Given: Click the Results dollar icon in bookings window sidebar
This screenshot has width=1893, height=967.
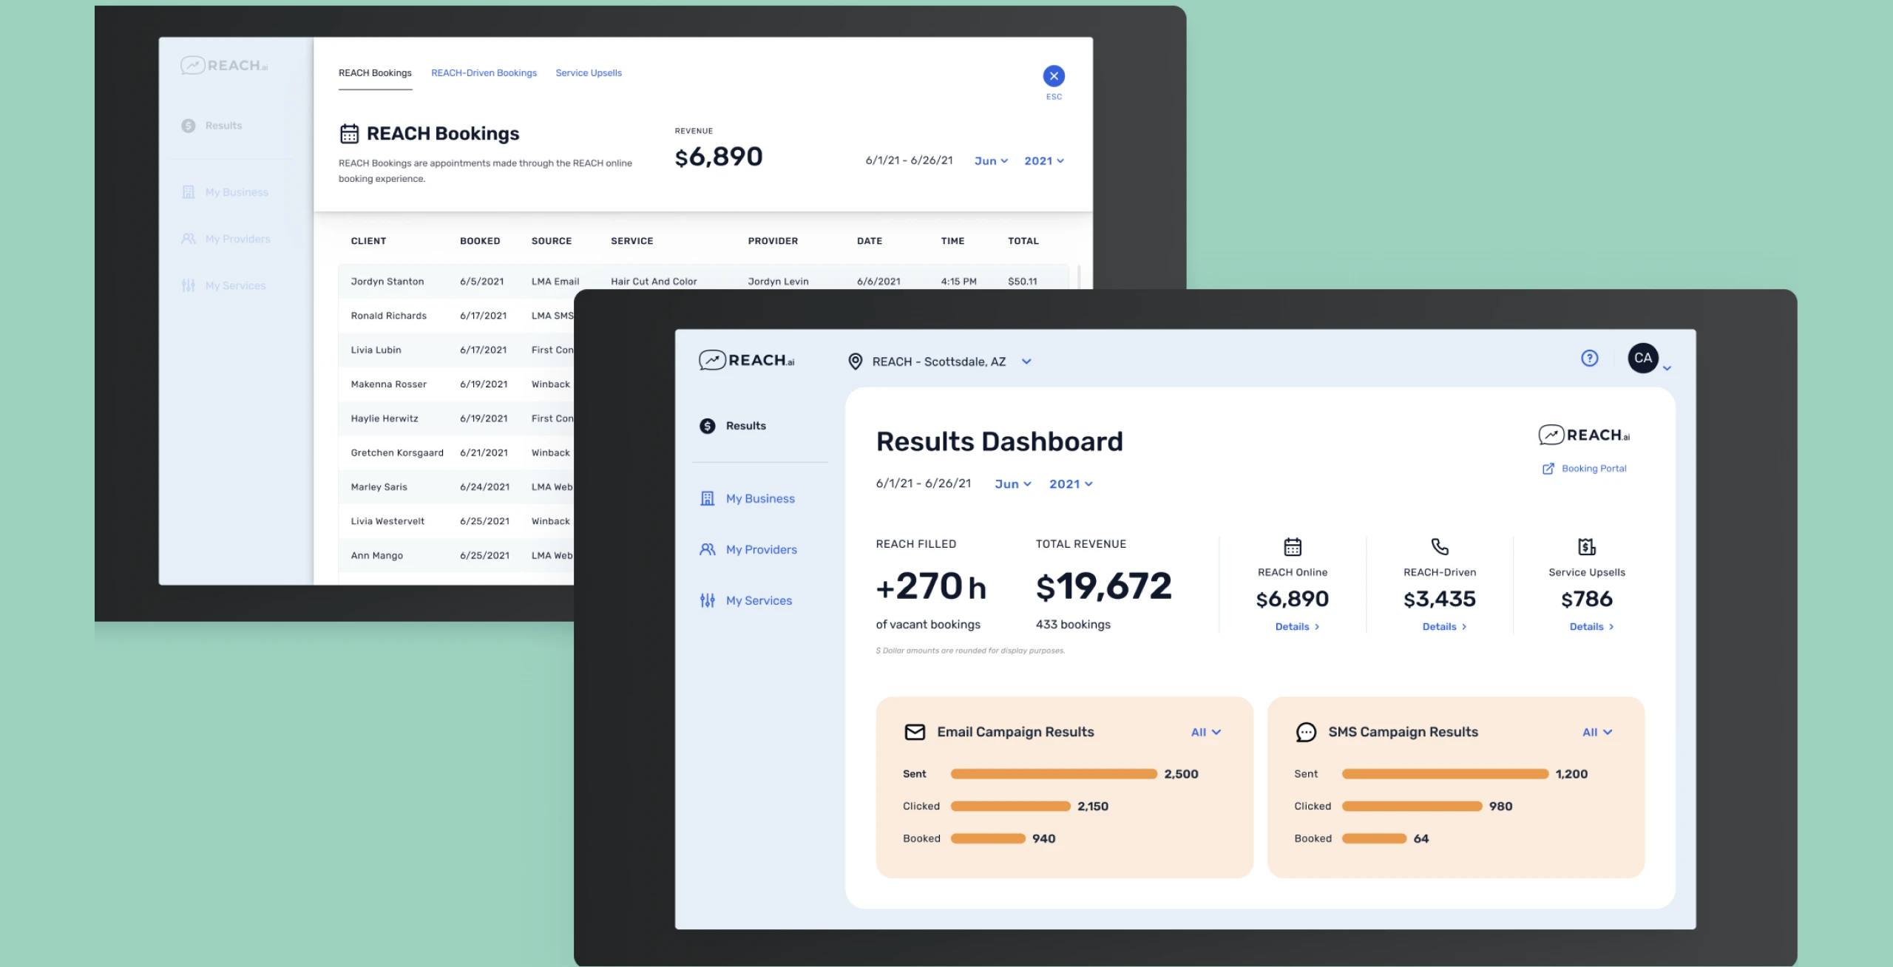Looking at the screenshot, I should 189,126.
